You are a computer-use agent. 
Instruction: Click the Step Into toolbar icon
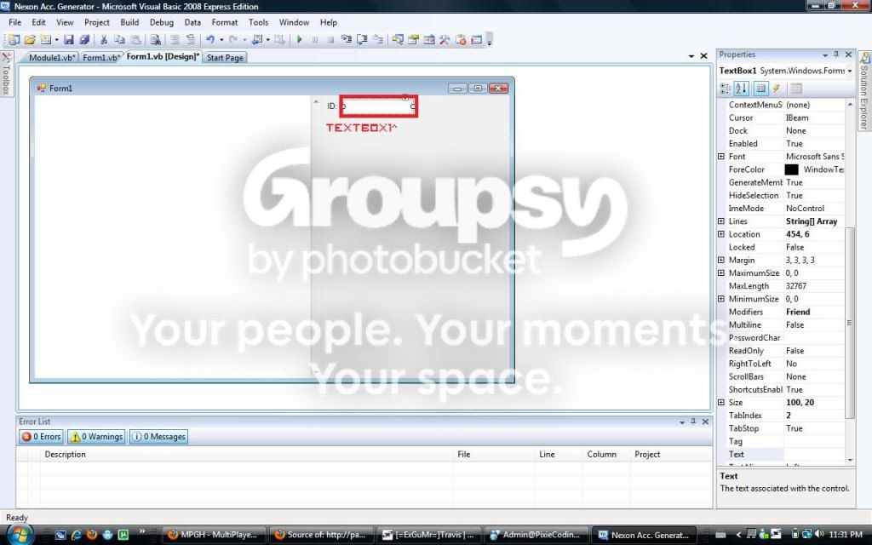tap(347, 39)
